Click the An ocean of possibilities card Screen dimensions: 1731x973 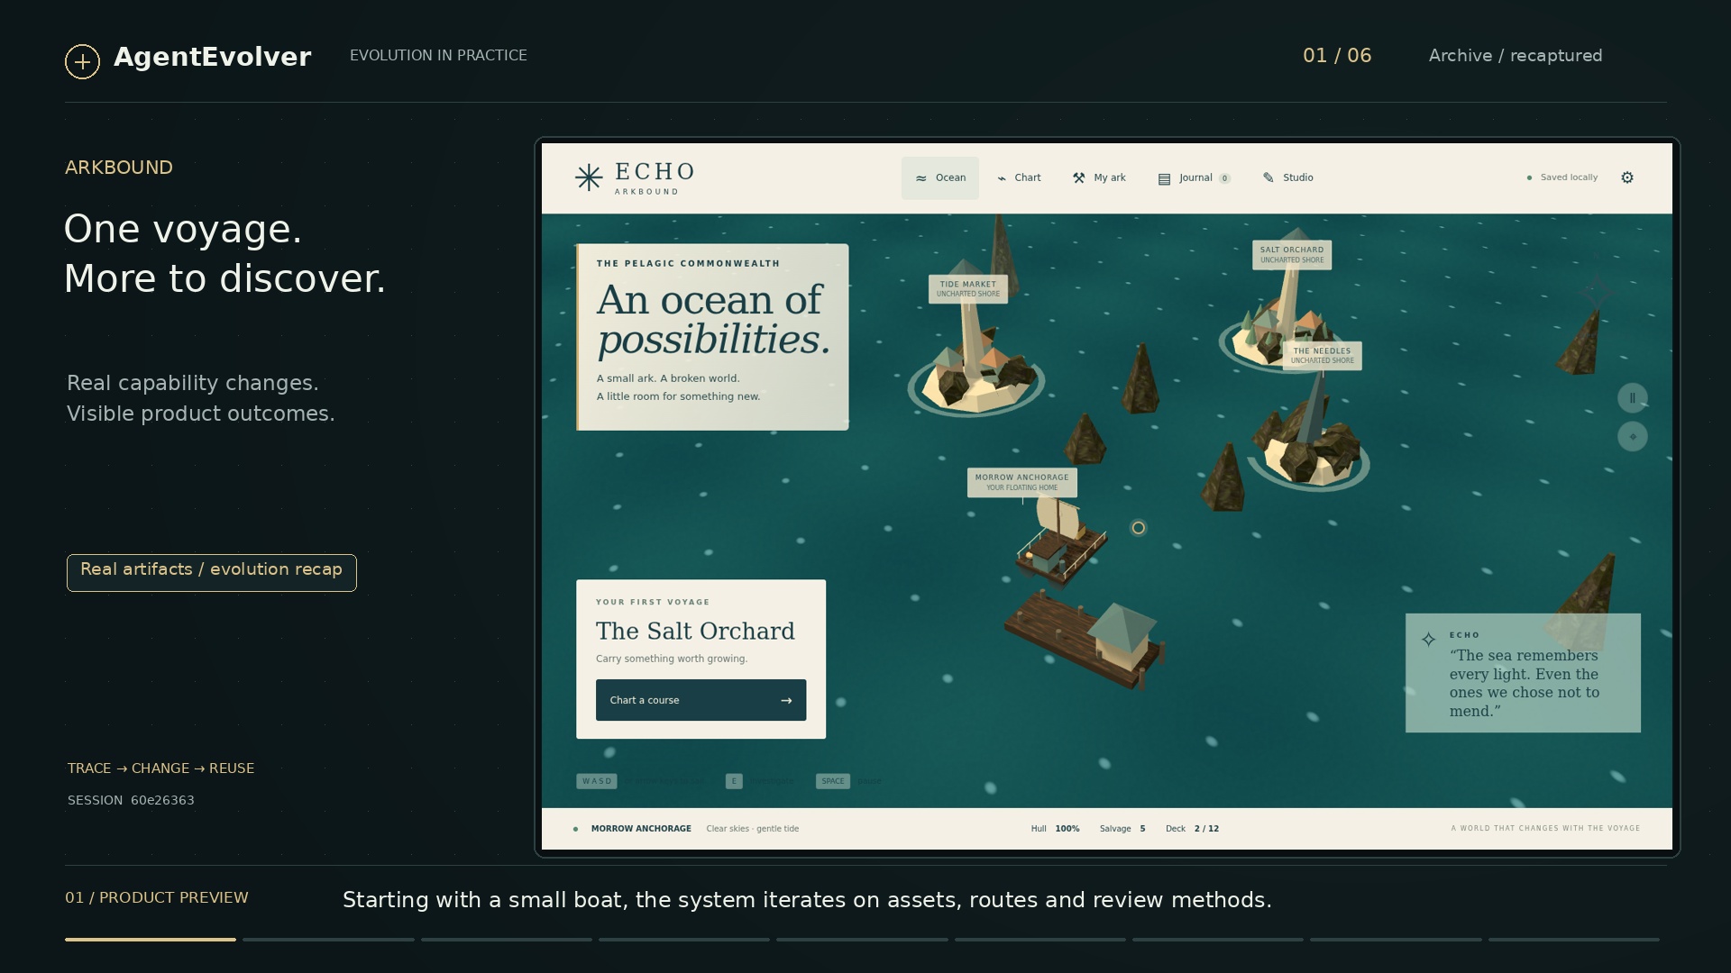tap(712, 337)
